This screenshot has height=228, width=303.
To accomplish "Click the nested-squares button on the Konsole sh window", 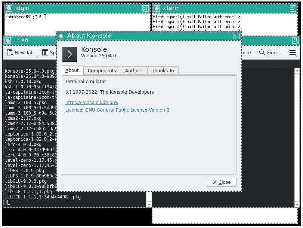I will coord(295,40).
